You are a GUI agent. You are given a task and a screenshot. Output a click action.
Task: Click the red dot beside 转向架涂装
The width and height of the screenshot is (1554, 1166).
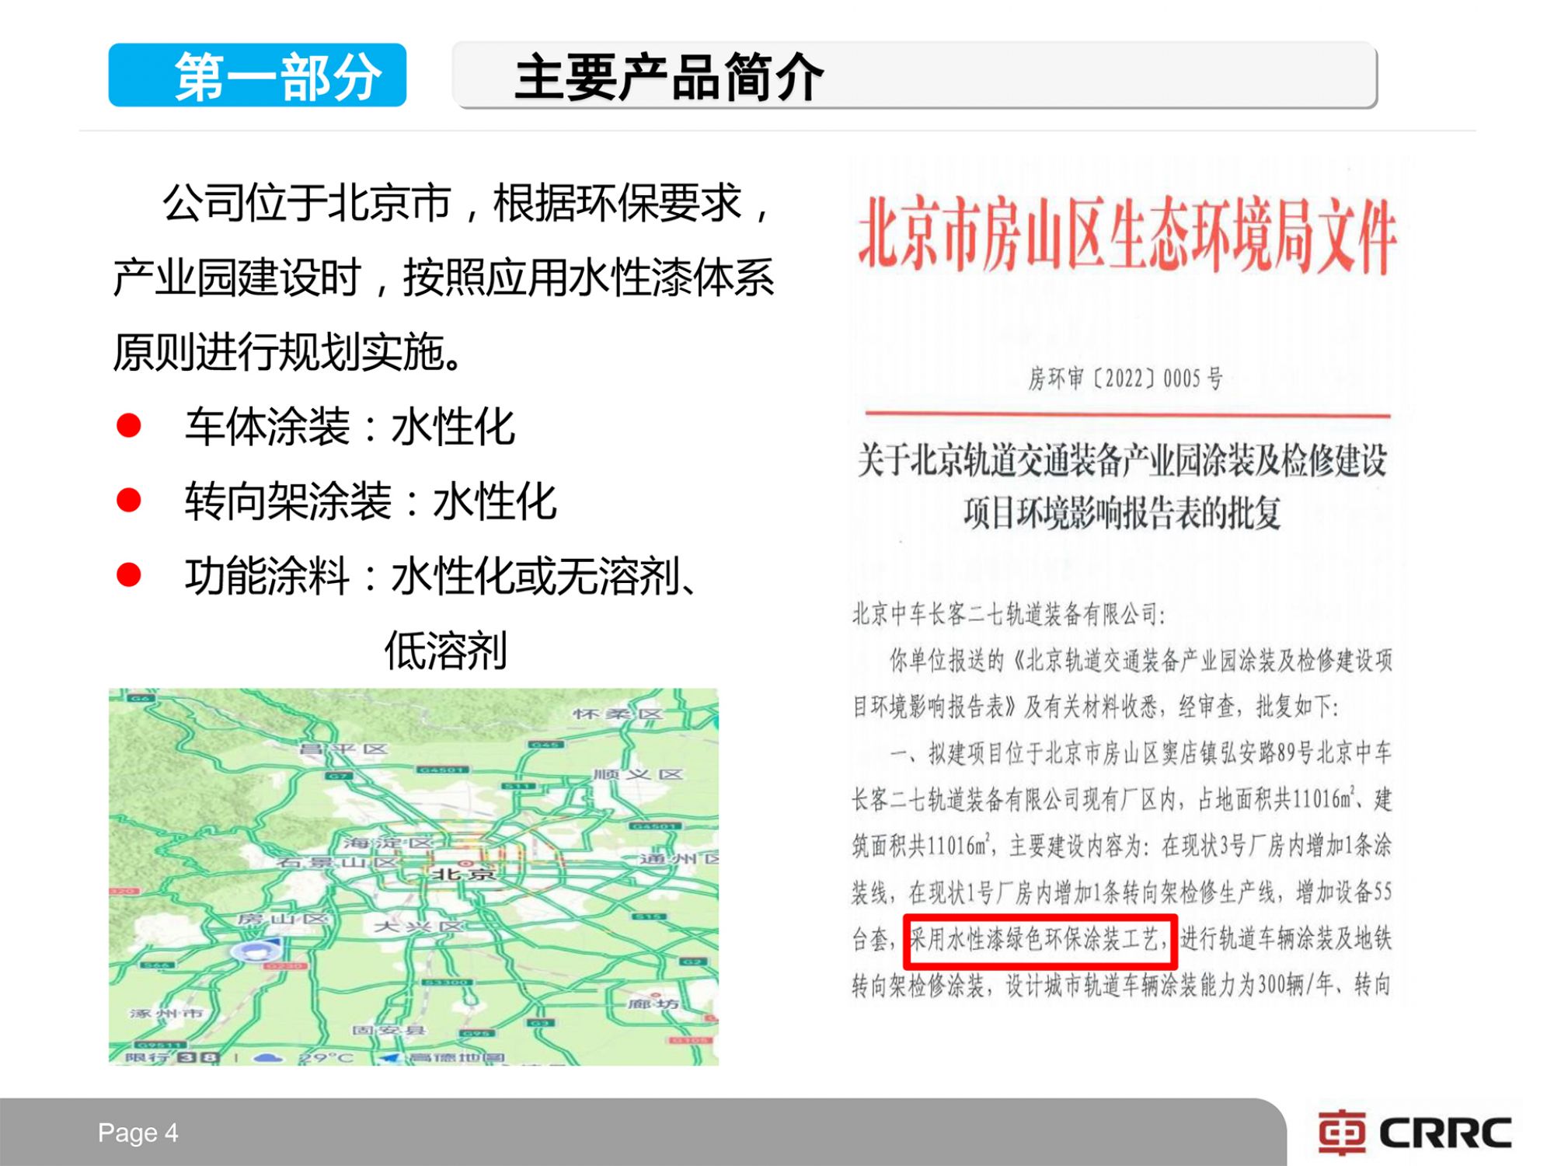click(x=128, y=500)
